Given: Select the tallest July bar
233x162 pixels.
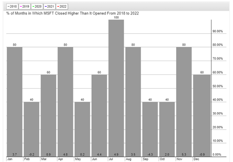Looking at the screenshot, I should [116, 88].
